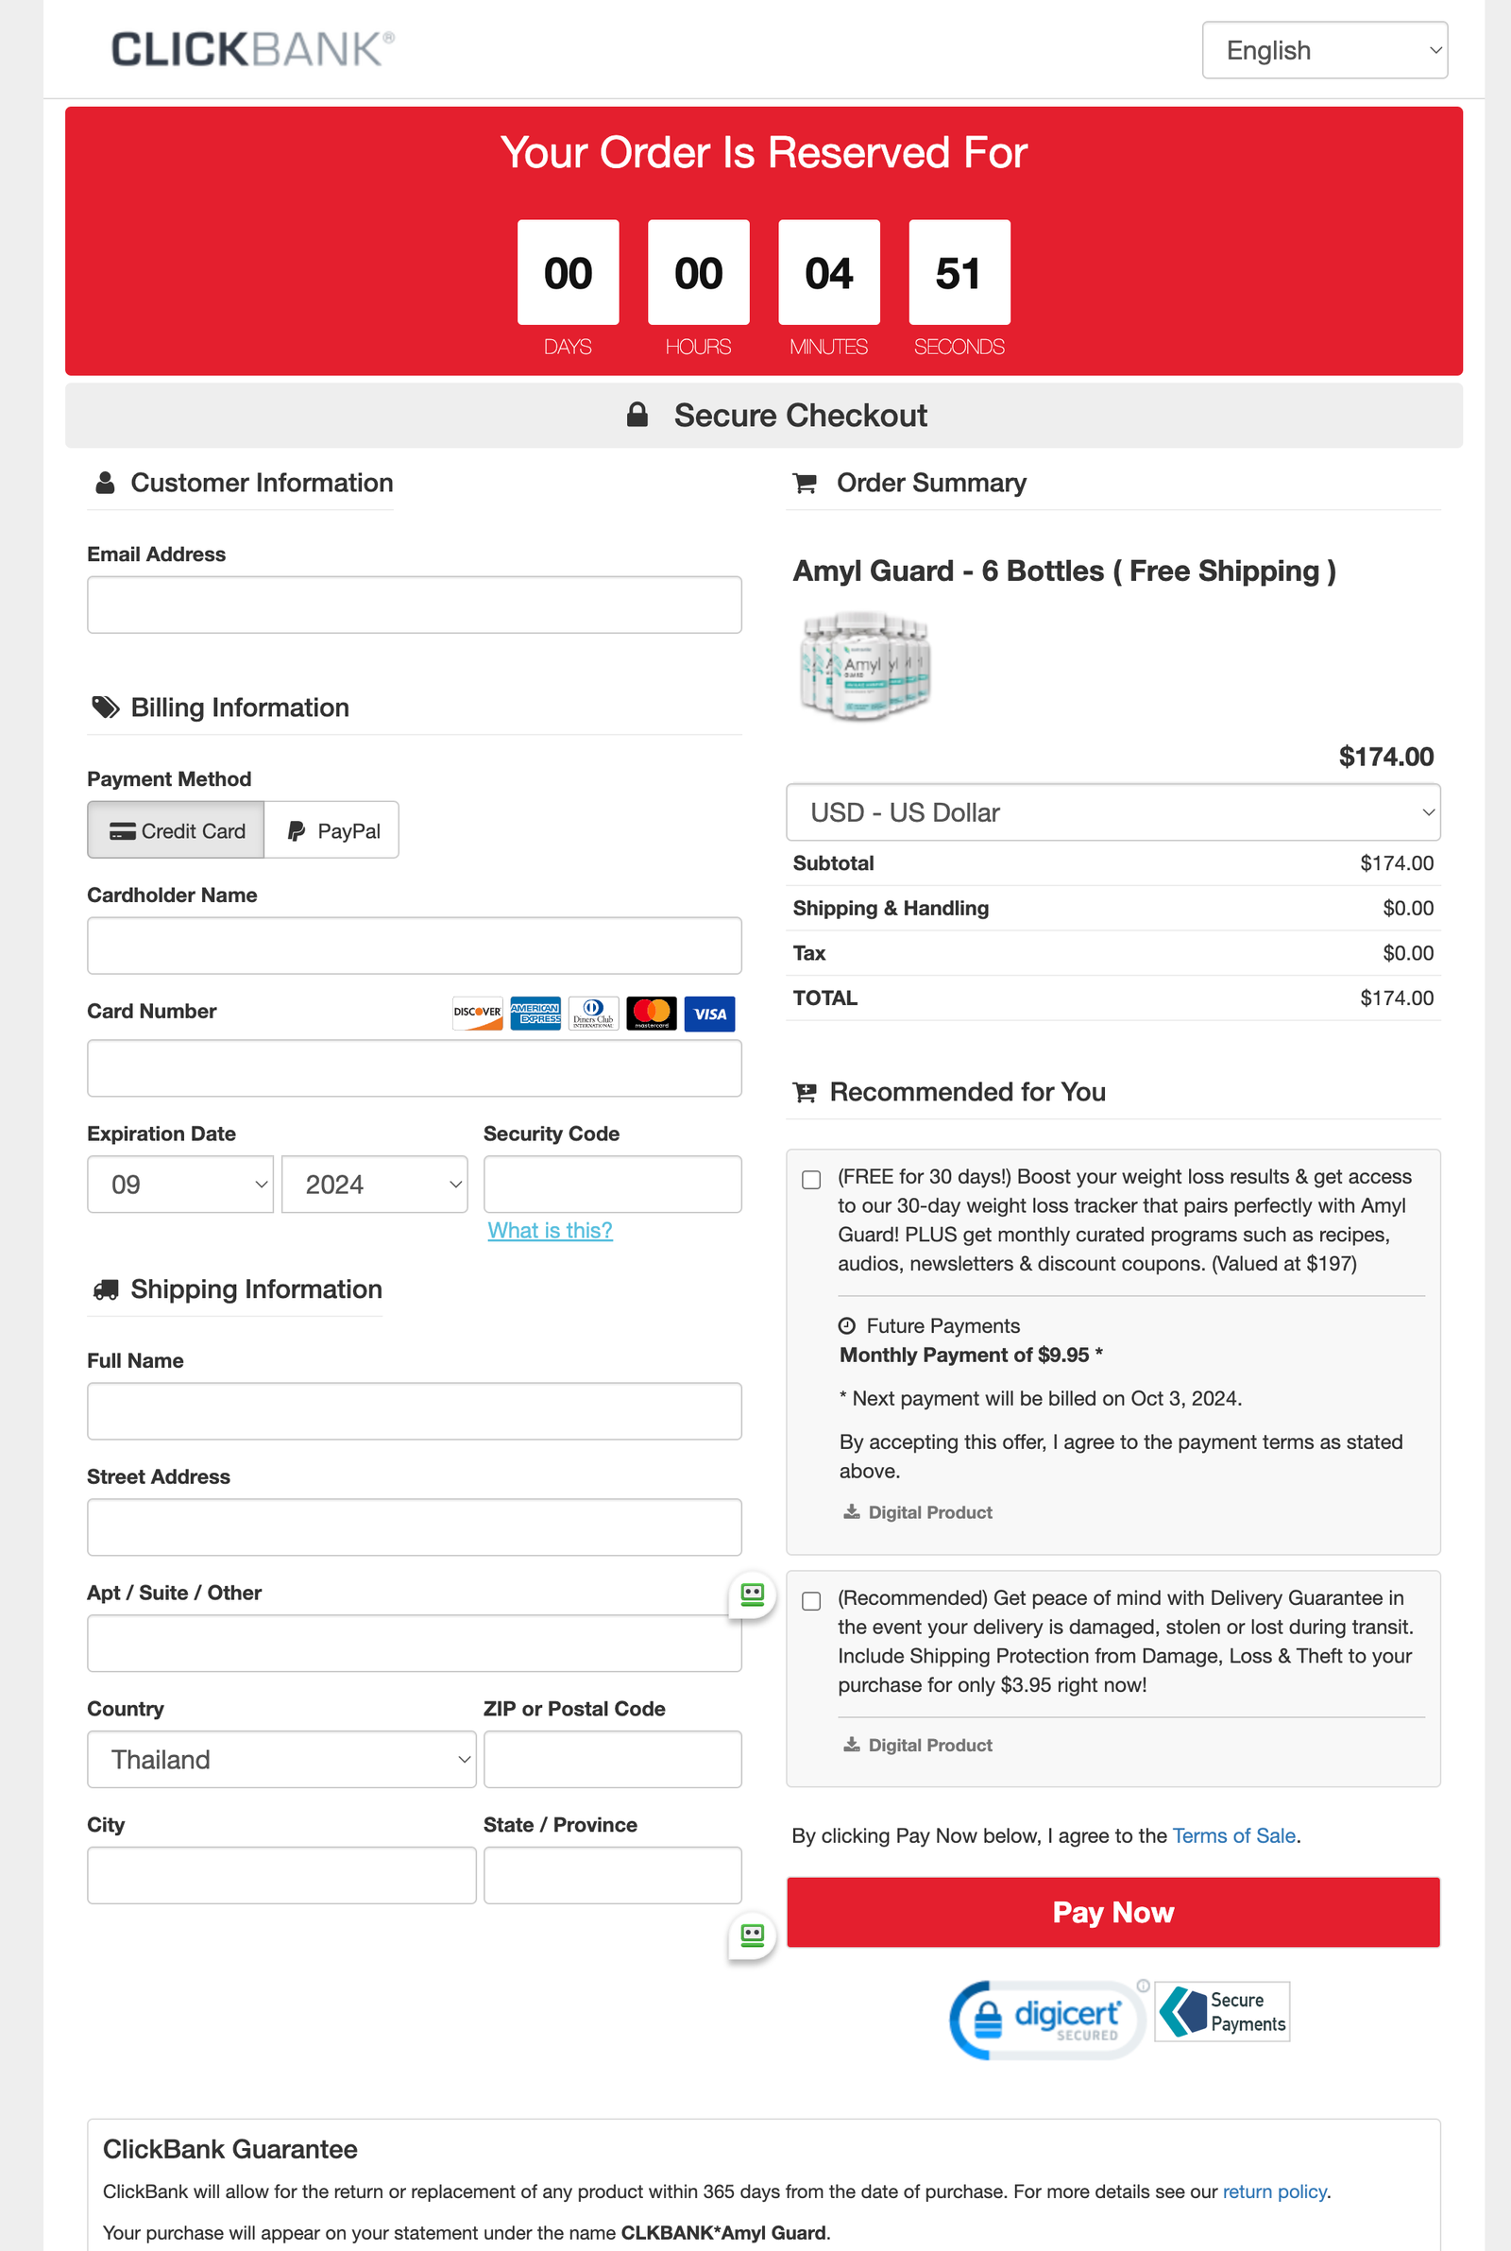Expand the Thailand country dropdown
Screen dimensions: 1511x2251
coord(281,1760)
